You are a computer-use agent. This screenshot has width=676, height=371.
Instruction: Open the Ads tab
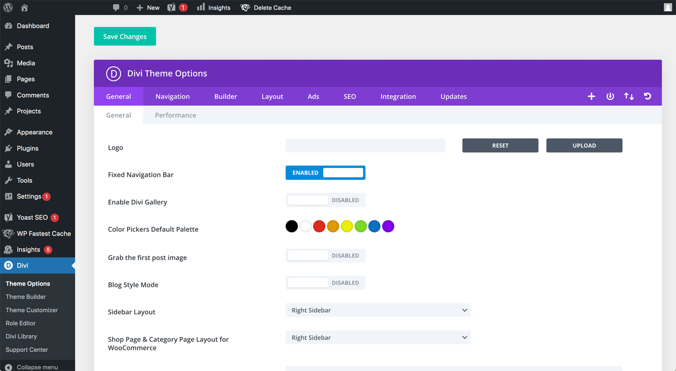point(313,96)
